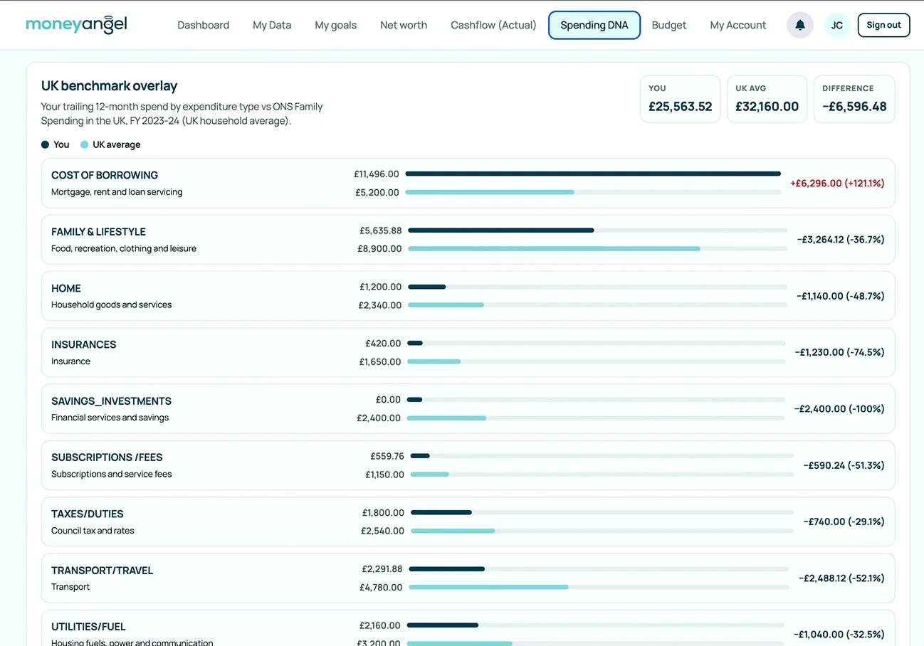Click the −£740.00 (−29.1%) value
The height and width of the screenshot is (646, 924).
pos(844,521)
